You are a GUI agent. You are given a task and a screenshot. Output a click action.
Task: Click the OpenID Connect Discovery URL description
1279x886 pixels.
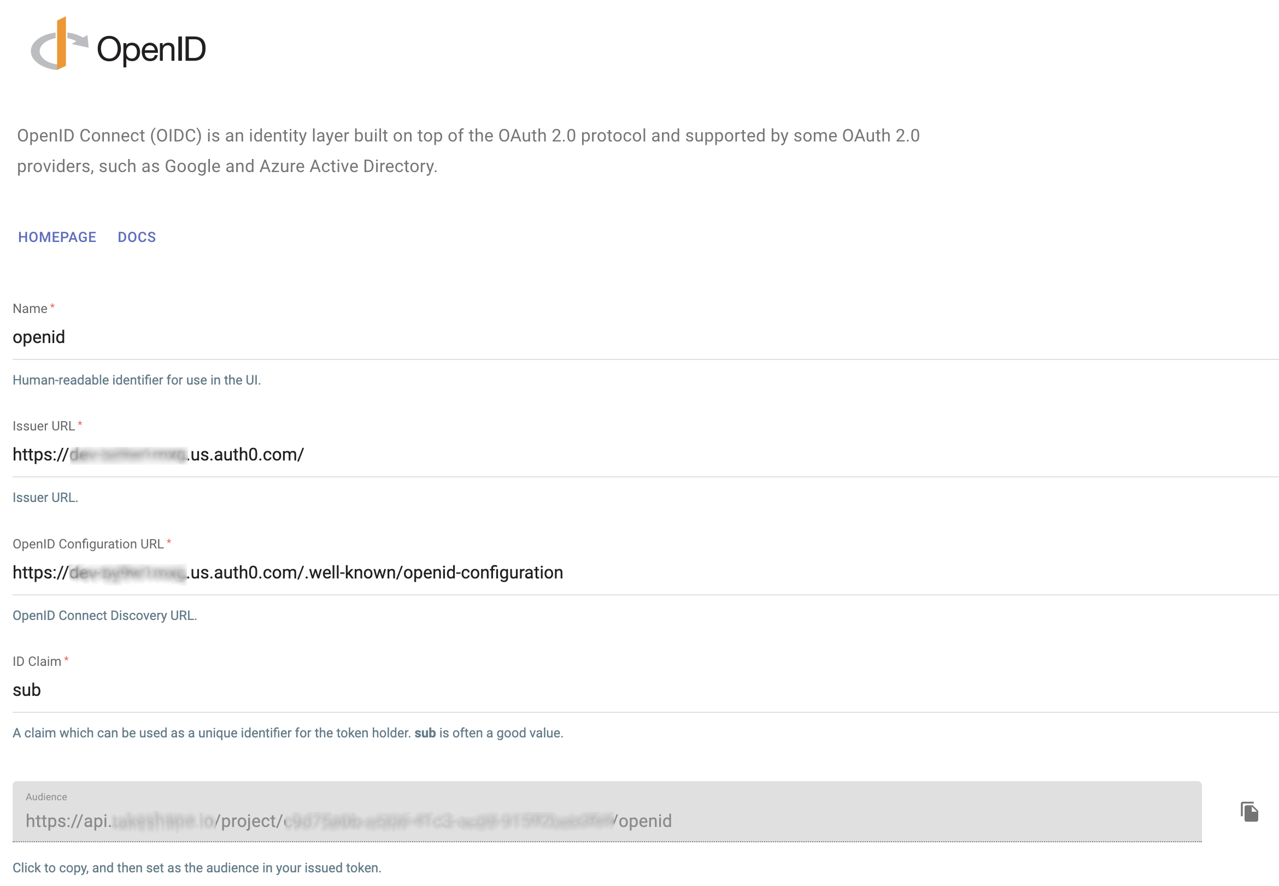pos(104,615)
